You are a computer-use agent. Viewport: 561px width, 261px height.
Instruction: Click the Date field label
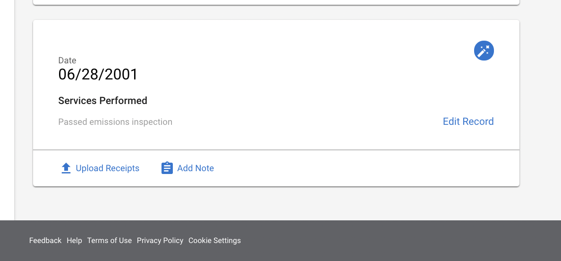(x=67, y=60)
